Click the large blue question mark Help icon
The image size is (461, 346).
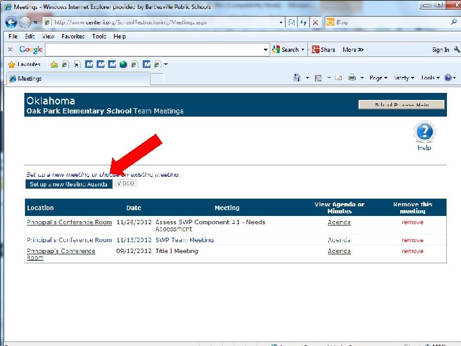pyautogui.click(x=425, y=132)
